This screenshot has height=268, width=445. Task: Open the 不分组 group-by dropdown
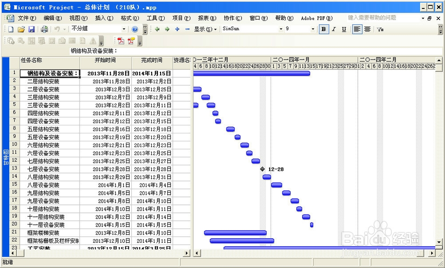(x=124, y=29)
